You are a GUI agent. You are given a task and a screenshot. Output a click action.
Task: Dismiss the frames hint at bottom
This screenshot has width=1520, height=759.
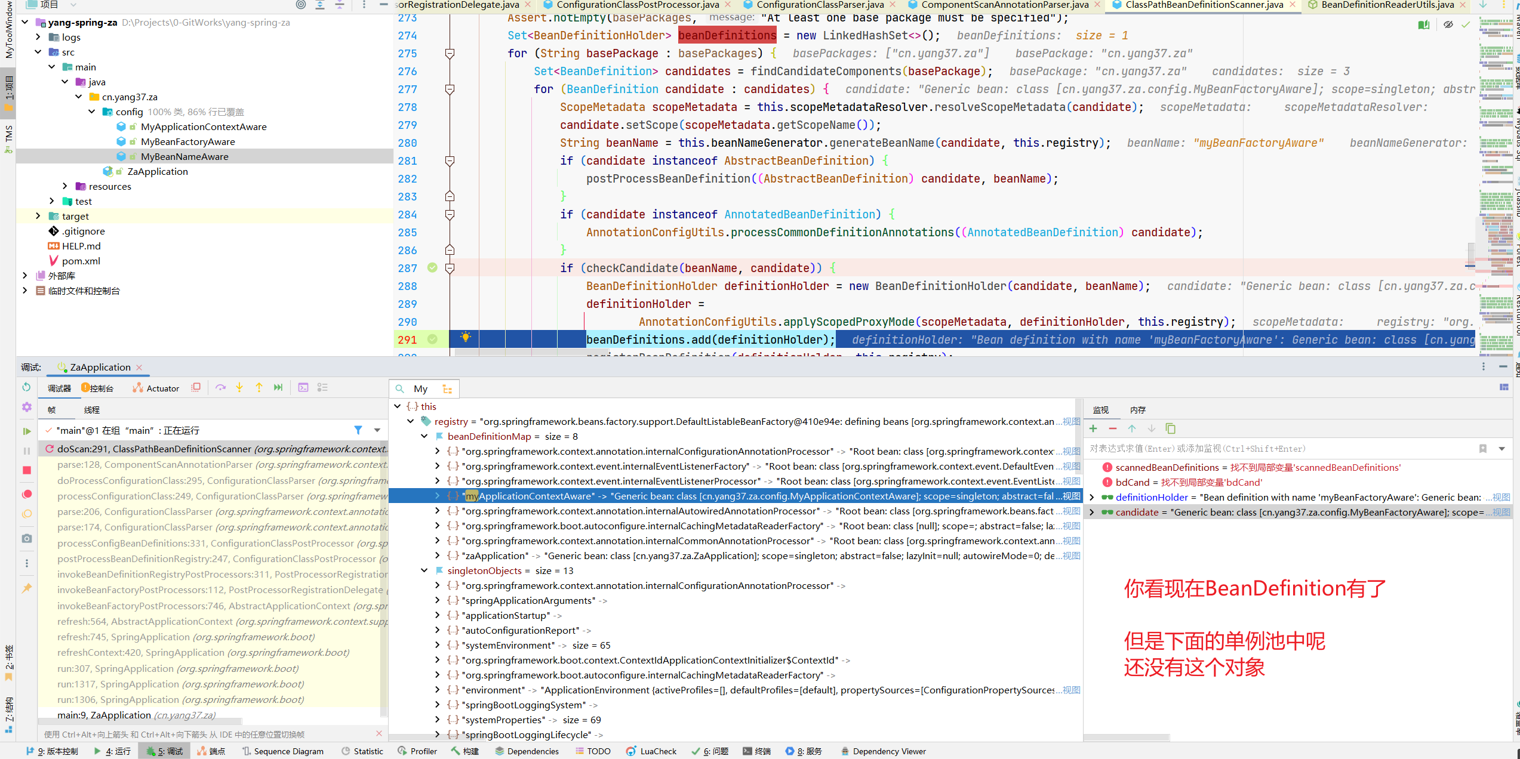click(x=379, y=733)
